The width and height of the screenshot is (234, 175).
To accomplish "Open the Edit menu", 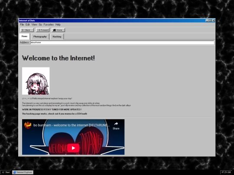I will [27, 25].
